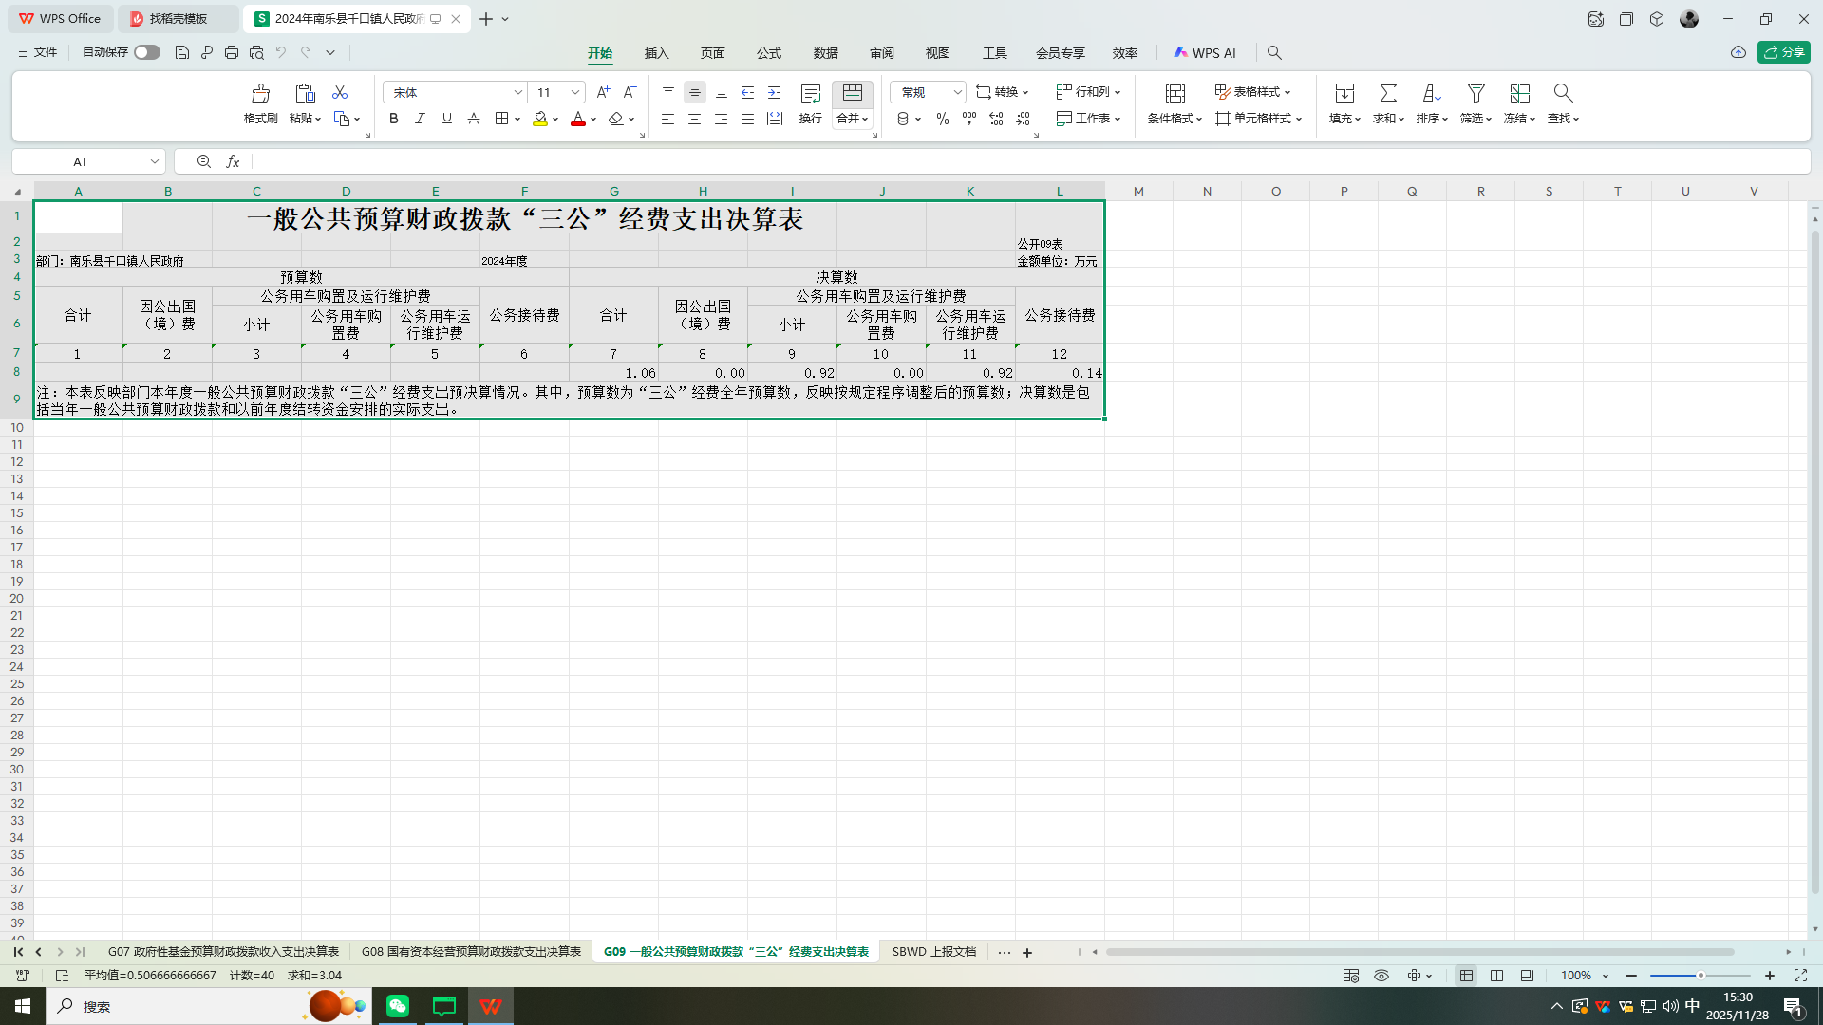Open the SBWD 上报文档 sheet tab
1823x1025 pixels.
tap(933, 952)
